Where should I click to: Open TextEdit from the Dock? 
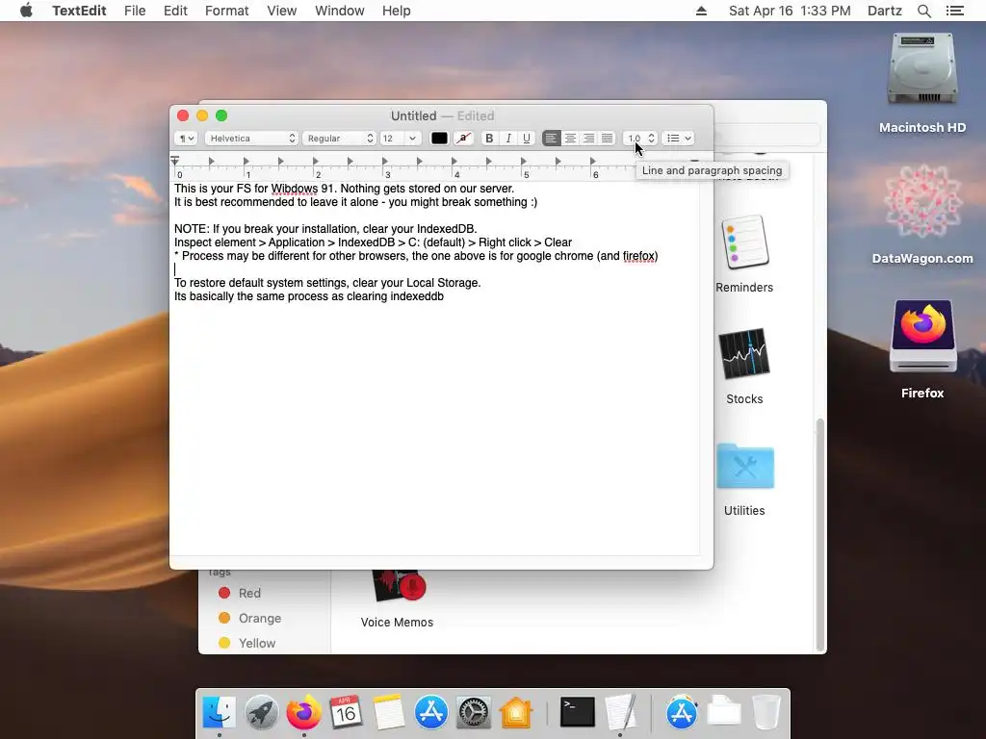(621, 713)
